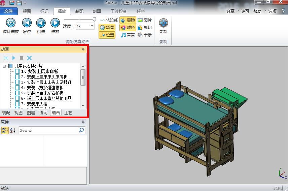The width and height of the screenshot is (288, 191).
Task: Open the 文件 menu
Action: 9,11
